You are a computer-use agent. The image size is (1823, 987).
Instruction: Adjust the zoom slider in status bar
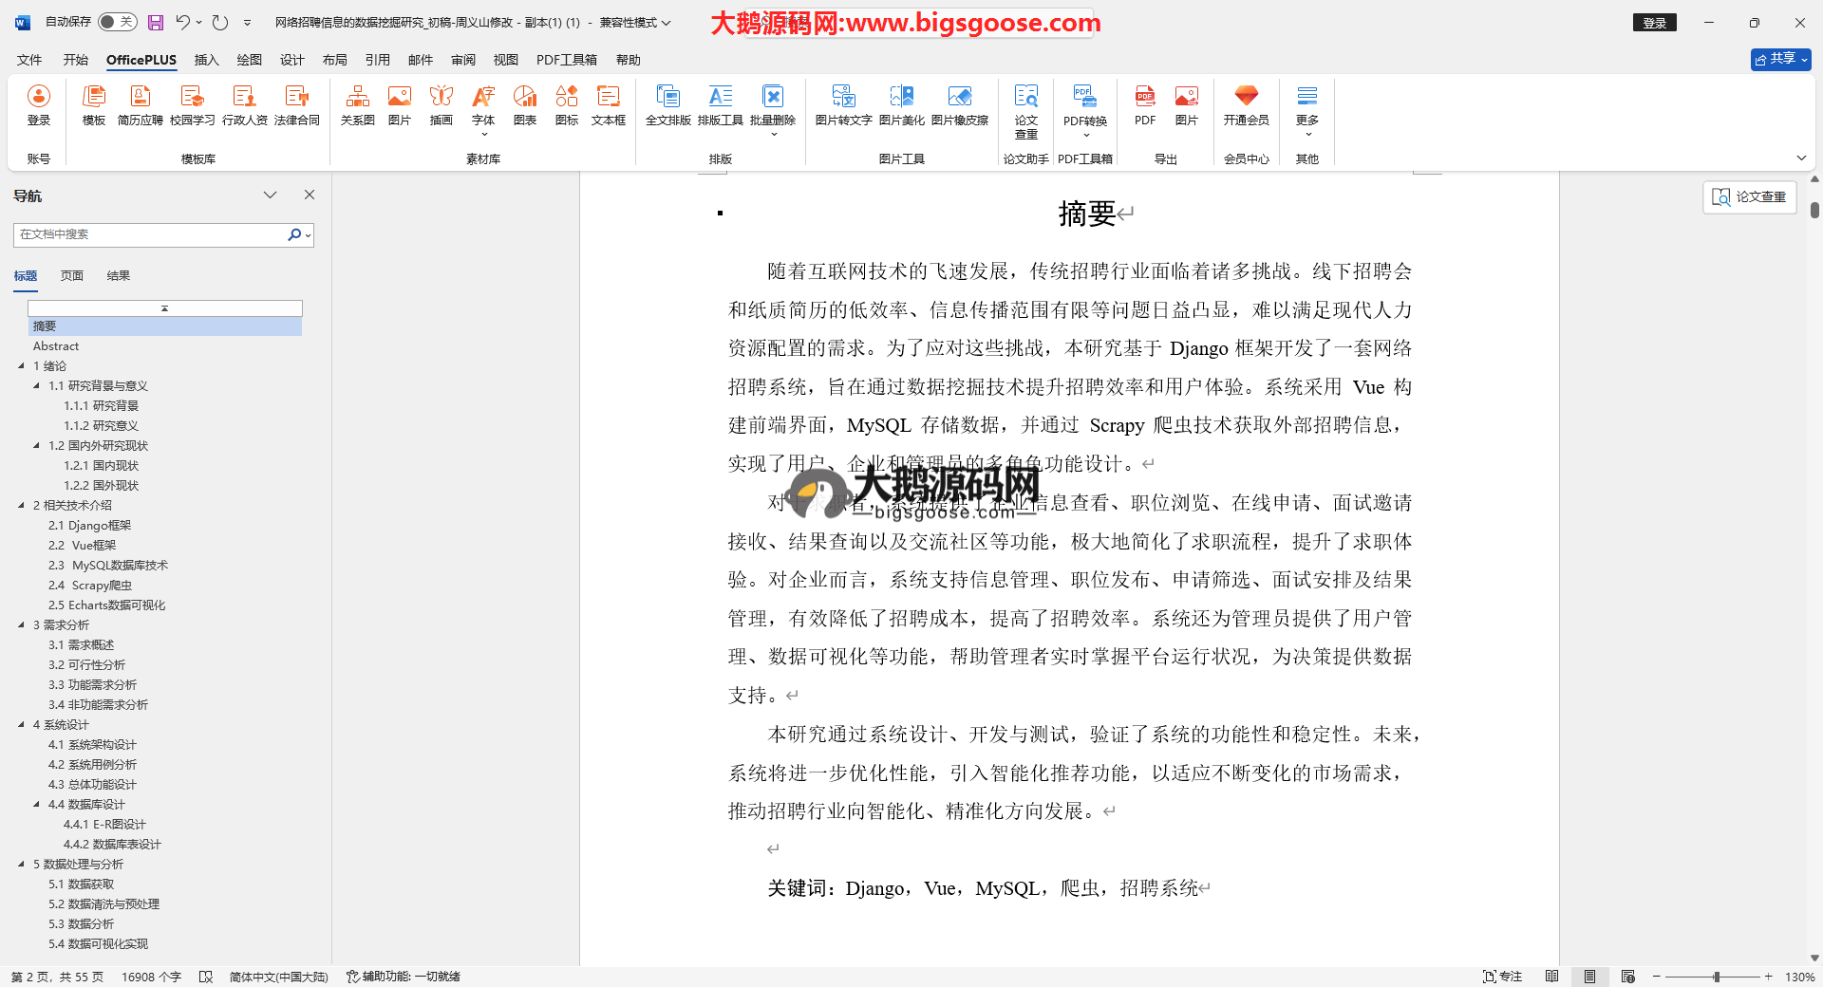pyautogui.click(x=1716, y=977)
